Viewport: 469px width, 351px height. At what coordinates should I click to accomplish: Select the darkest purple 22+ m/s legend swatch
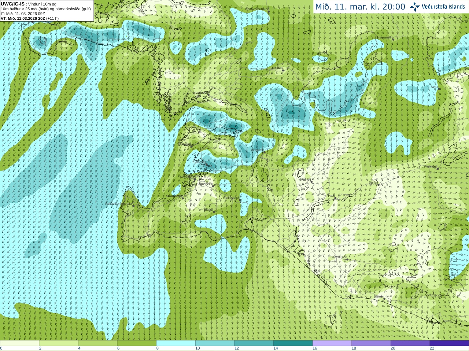(x=449, y=343)
